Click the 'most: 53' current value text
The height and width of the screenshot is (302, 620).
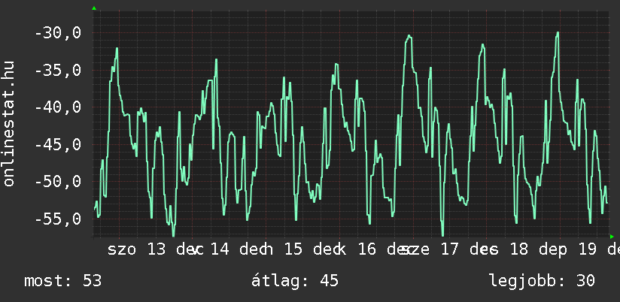click(x=63, y=281)
